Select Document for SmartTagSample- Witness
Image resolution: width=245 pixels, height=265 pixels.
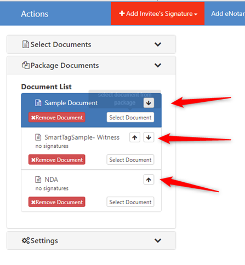[x=130, y=160]
